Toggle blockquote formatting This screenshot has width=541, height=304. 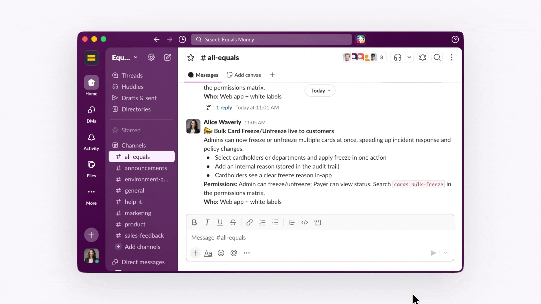[x=291, y=222]
